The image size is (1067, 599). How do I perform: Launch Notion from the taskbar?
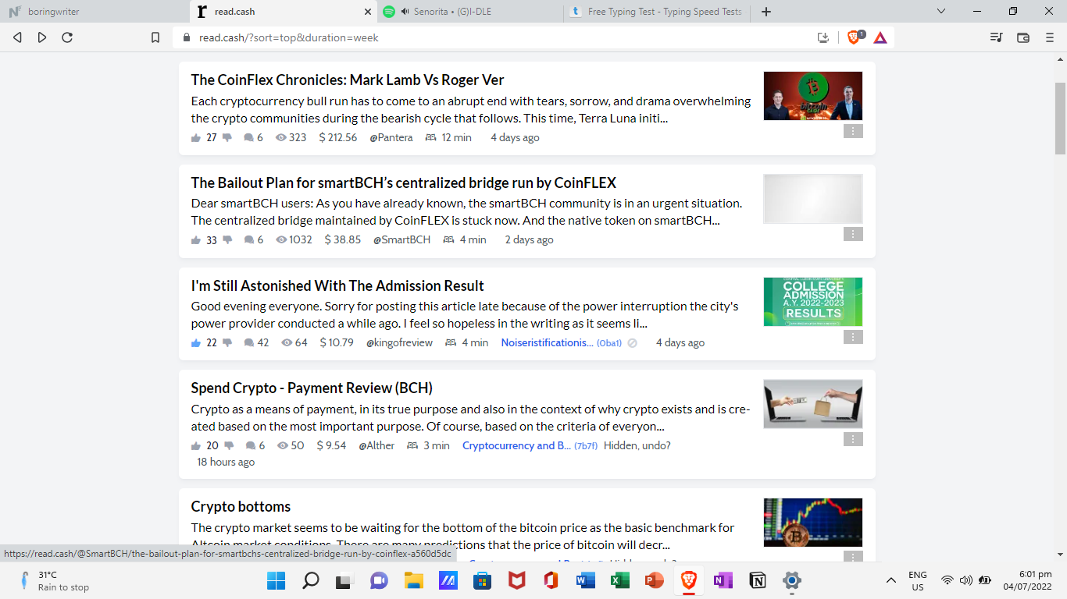tap(757, 581)
